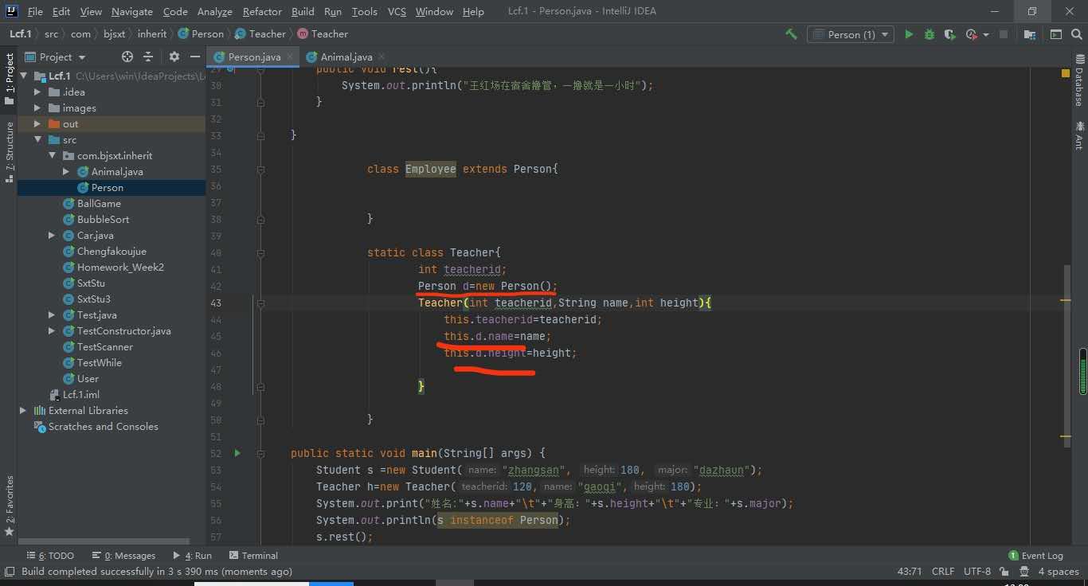
Task: Click the locate/select opened file target icon
Action: pyautogui.click(x=127, y=57)
